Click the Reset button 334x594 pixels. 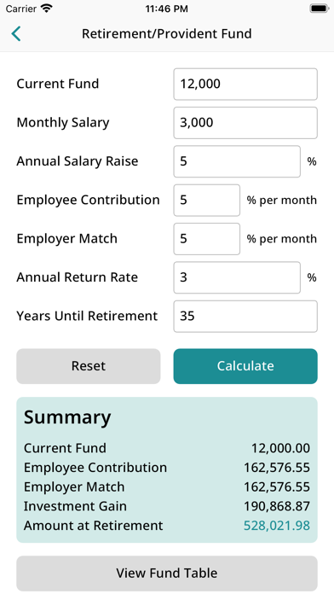(89, 366)
